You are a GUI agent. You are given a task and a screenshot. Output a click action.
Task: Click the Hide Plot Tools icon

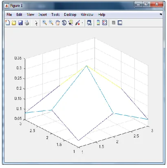[114, 22]
